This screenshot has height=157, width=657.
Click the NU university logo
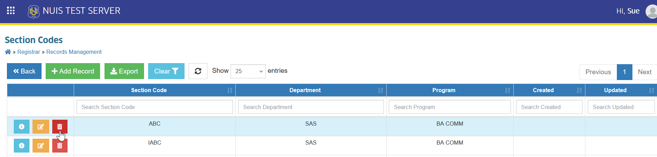coord(34,11)
